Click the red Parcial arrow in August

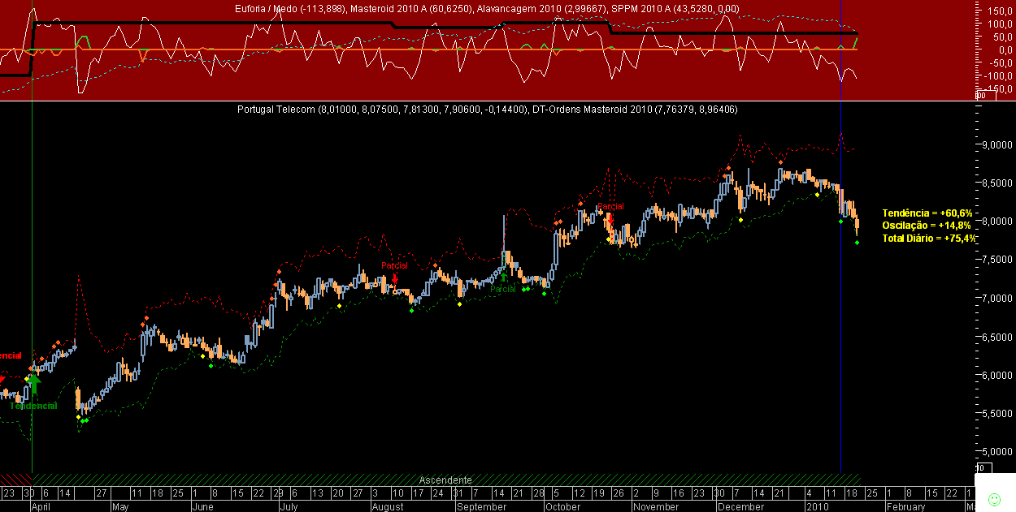click(x=394, y=278)
